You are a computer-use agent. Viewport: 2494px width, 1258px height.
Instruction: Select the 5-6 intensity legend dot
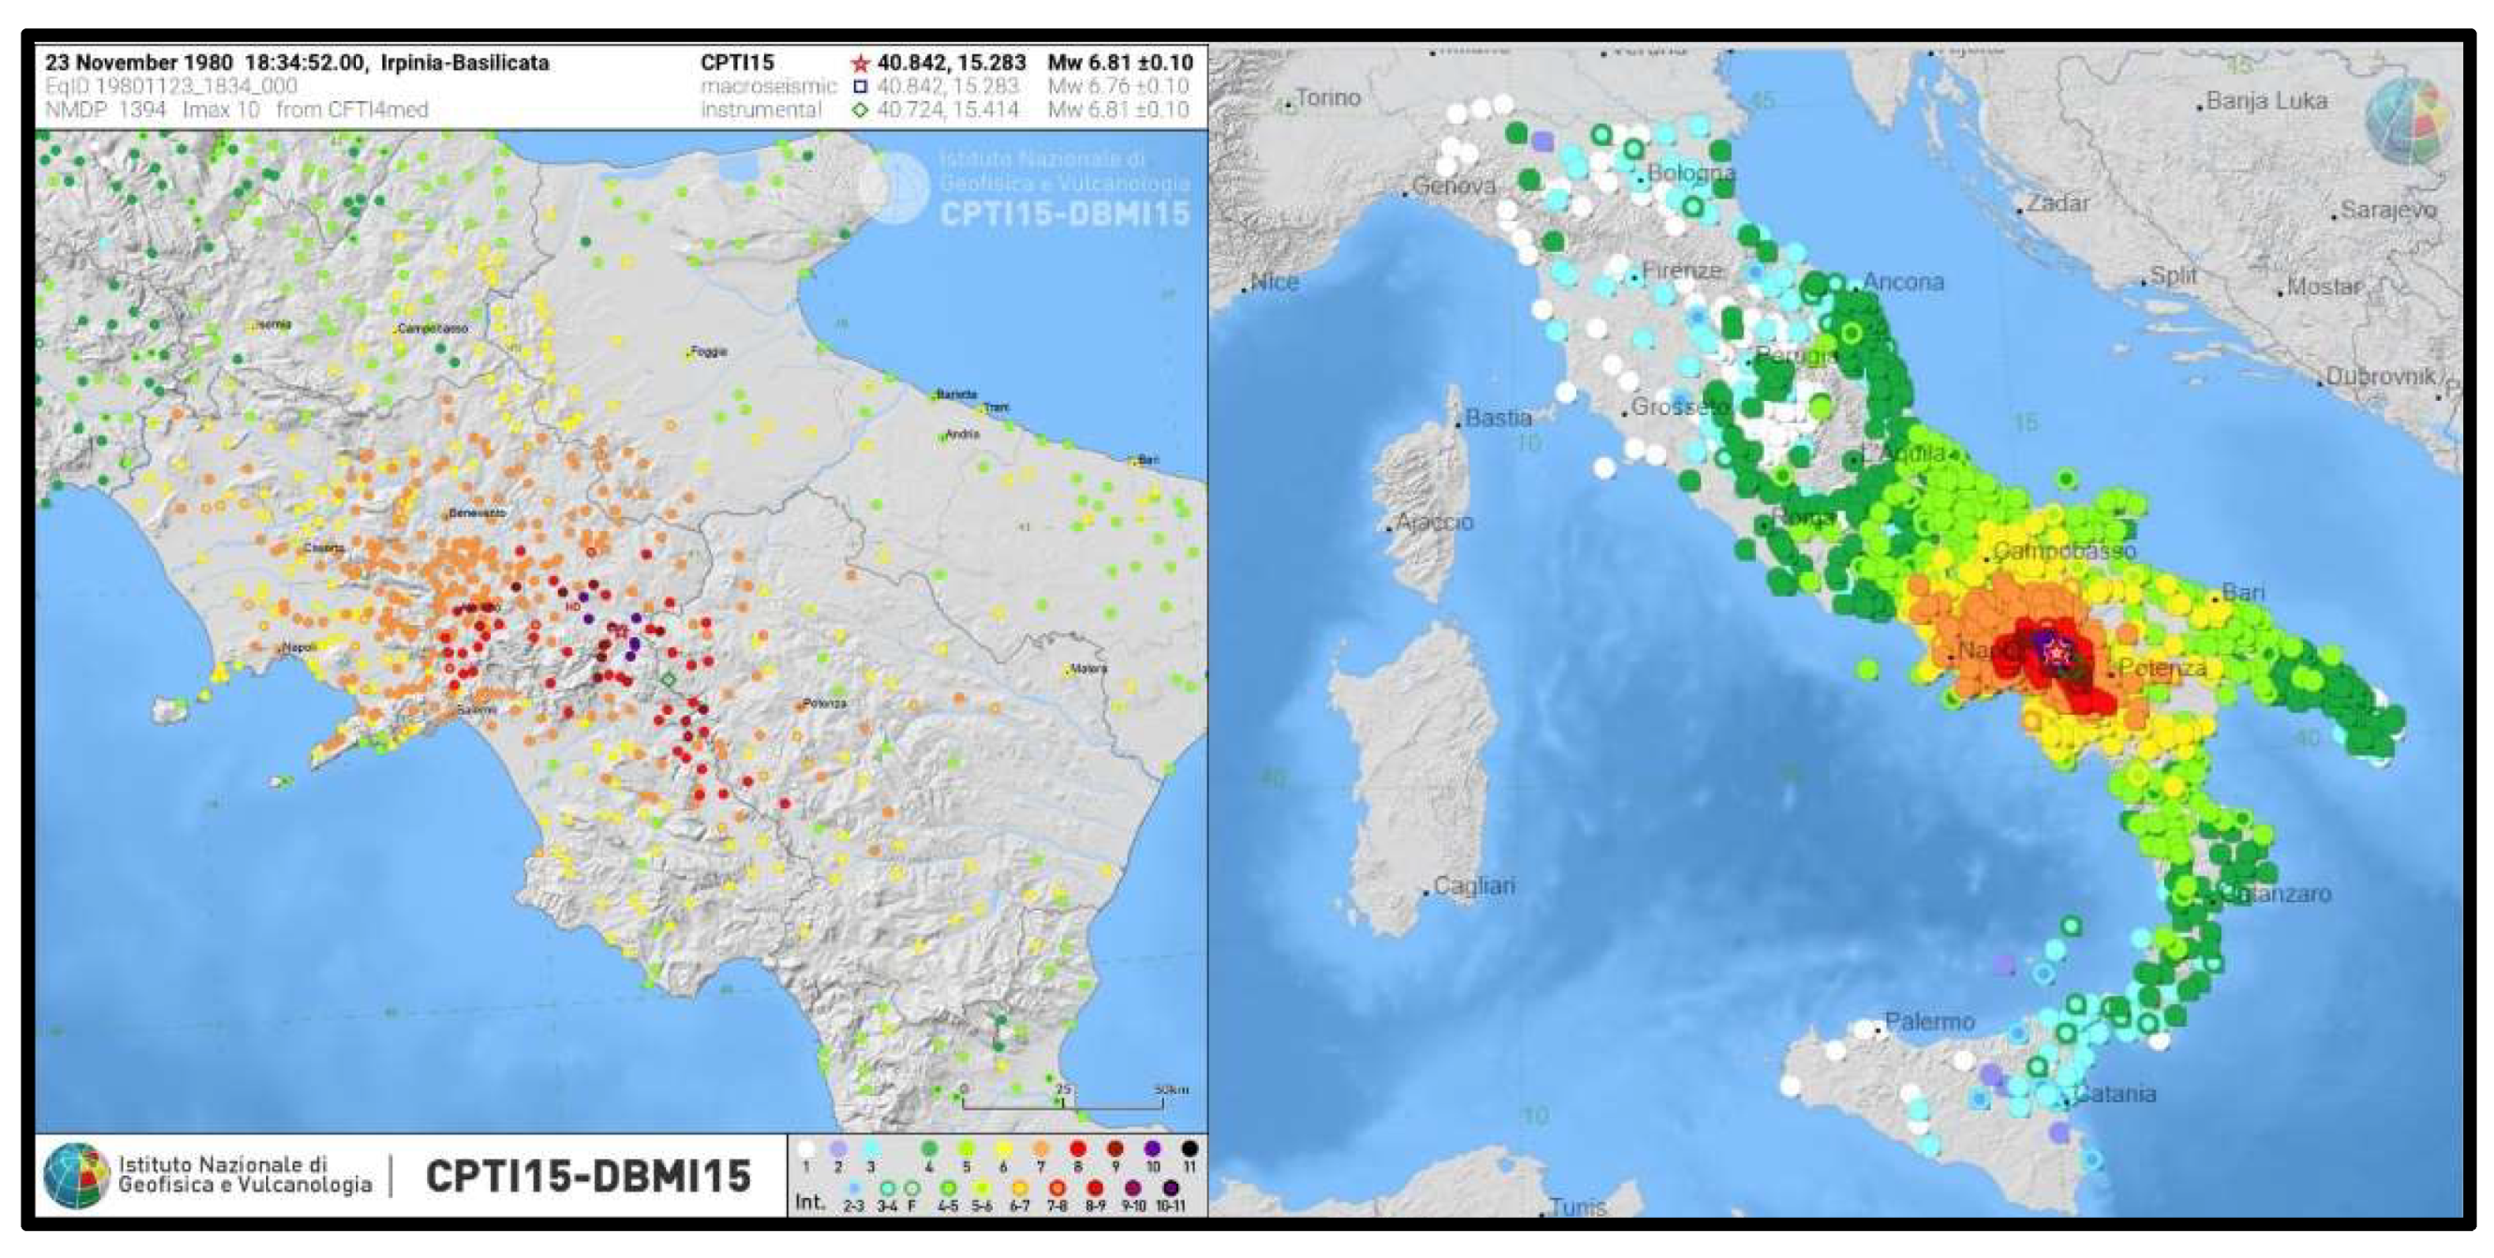coord(982,1190)
